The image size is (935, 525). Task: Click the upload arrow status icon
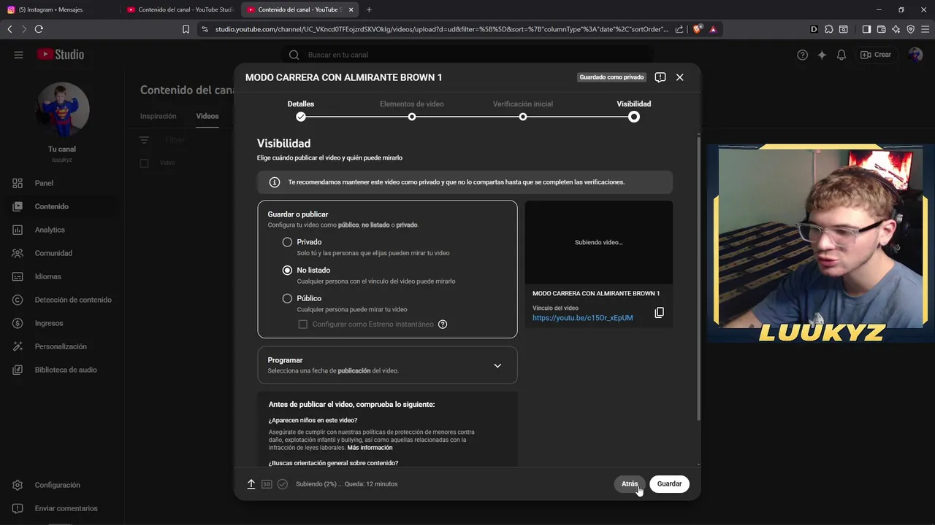[x=251, y=484]
